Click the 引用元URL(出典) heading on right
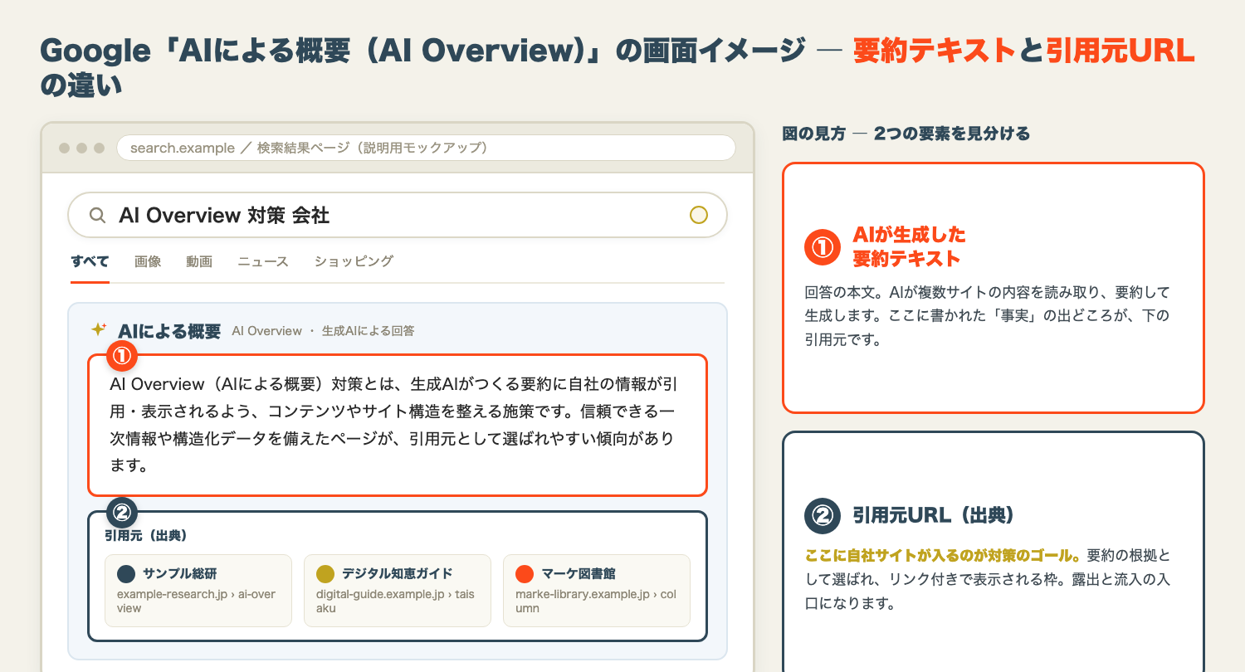1245x672 pixels. 933,515
